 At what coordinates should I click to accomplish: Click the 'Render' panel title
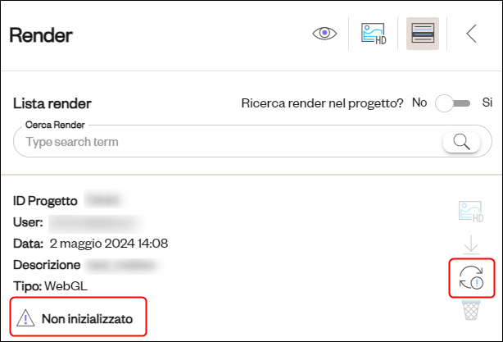(x=41, y=35)
